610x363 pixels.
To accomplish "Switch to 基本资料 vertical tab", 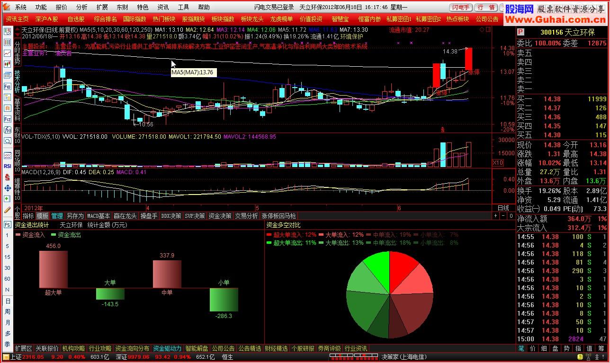I will click(x=17, y=109).
